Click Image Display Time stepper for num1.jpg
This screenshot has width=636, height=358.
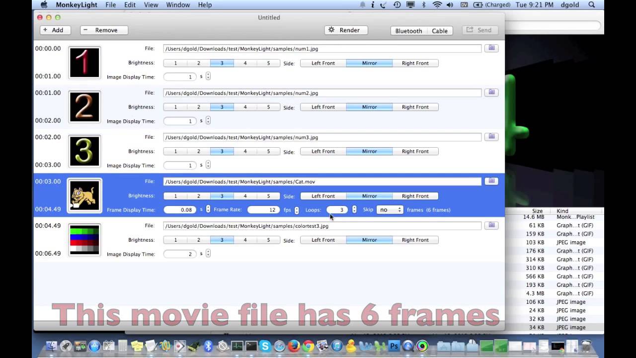tap(208, 76)
